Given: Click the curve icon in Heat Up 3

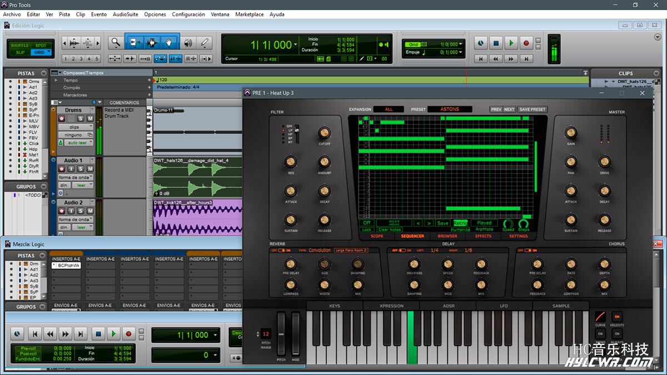Looking at the screenshot, I should point(600,316).
